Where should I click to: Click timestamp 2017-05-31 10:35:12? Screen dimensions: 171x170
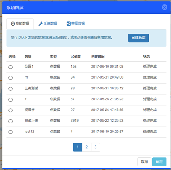[107, 88]
